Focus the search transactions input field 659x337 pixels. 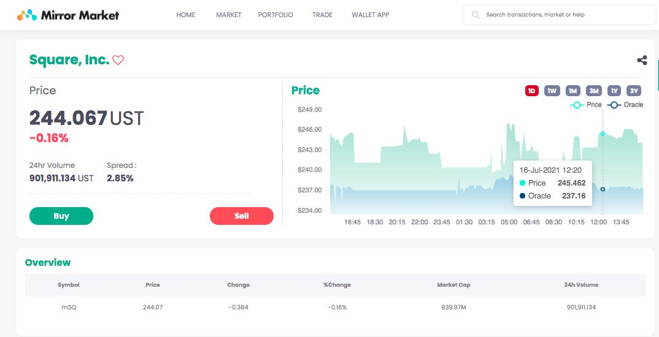pyautogui.click(x=560, y=15)
